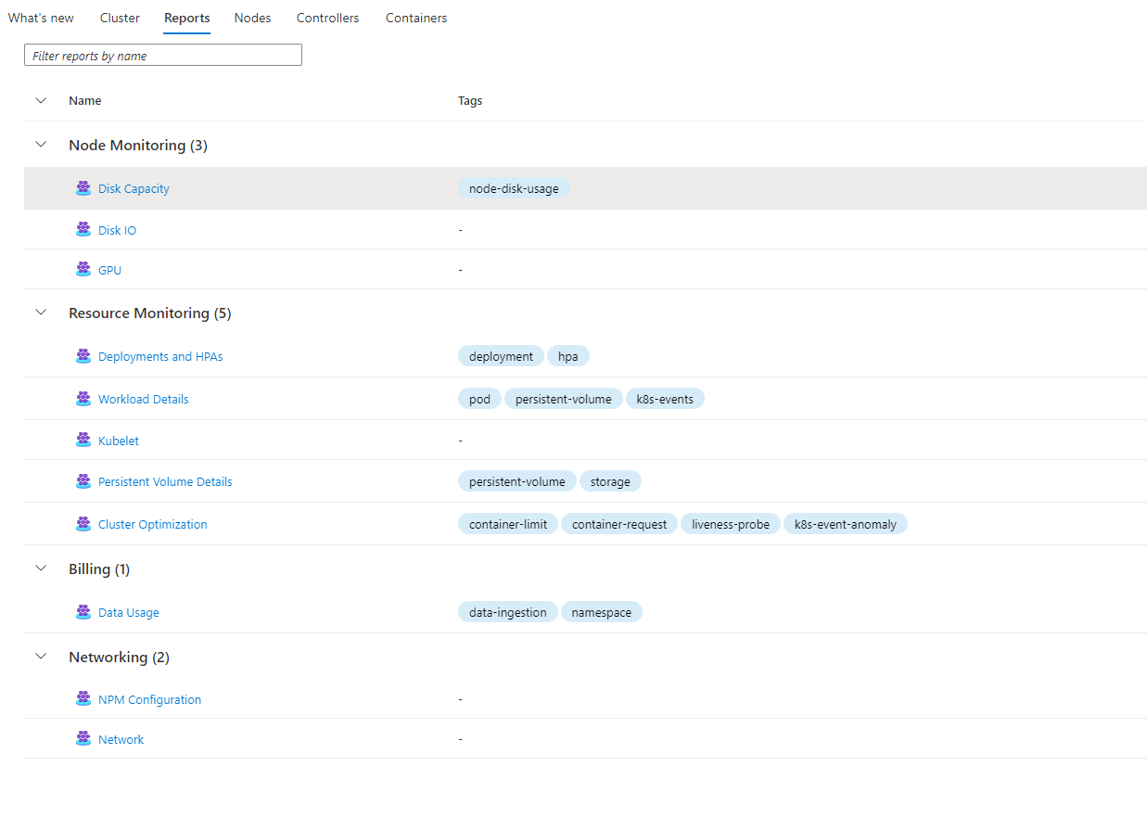Click the Workload Details workbook icon
The width and height of the screenshot is (1147, 818).
pos(83,399)
